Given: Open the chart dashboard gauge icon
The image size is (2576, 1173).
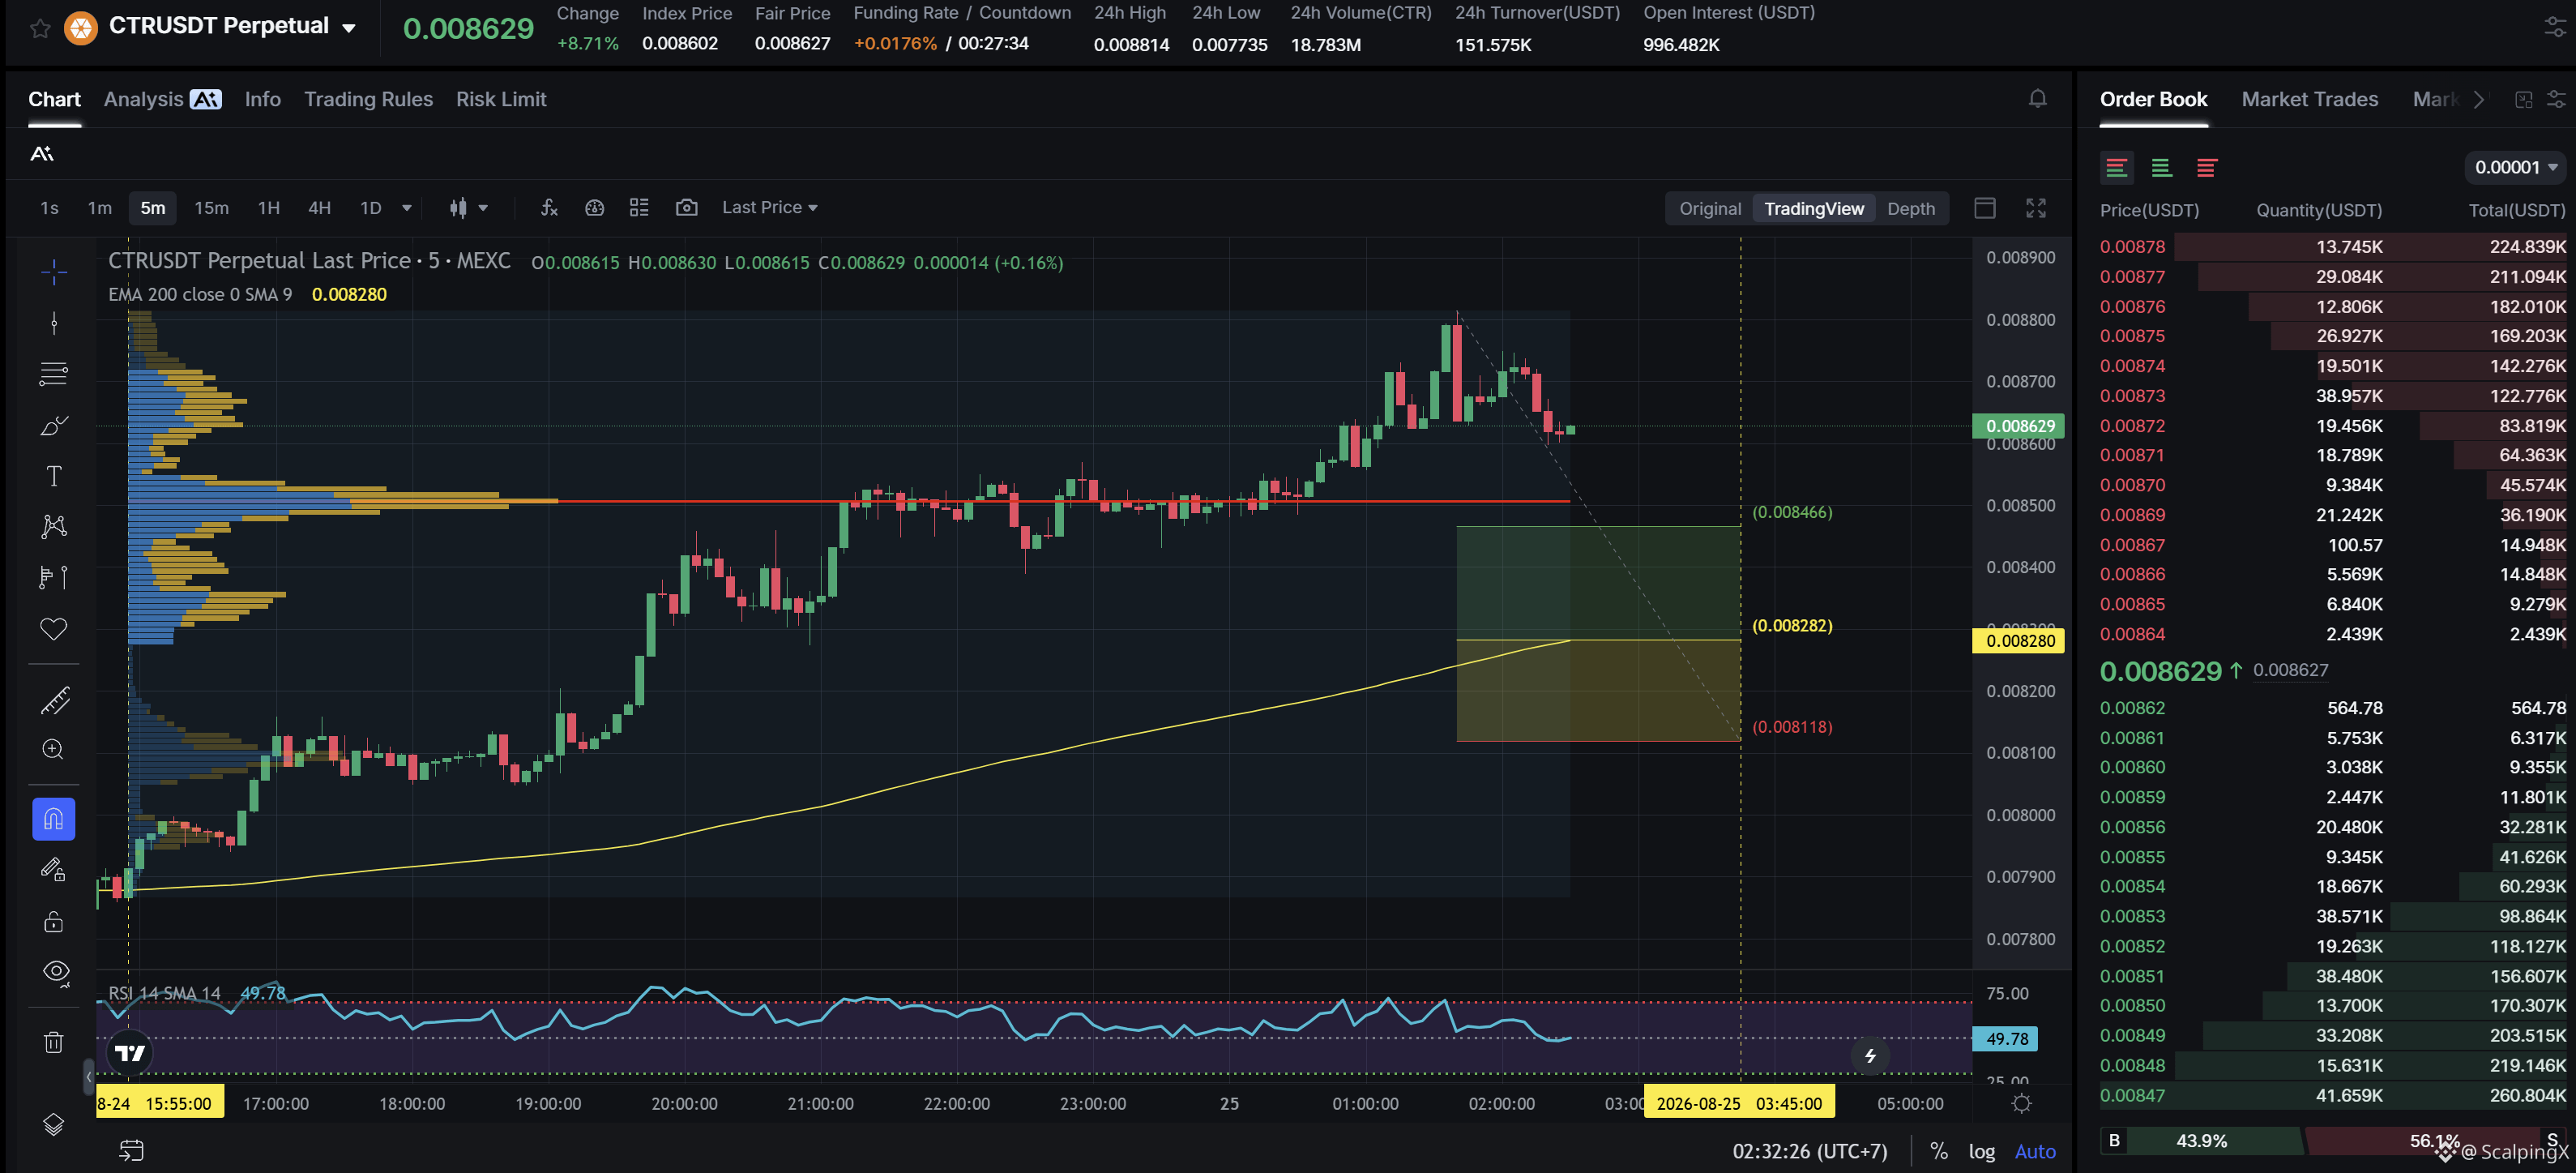Looking at the screenshot, I should pyautogui.click(x=594, y=207).
